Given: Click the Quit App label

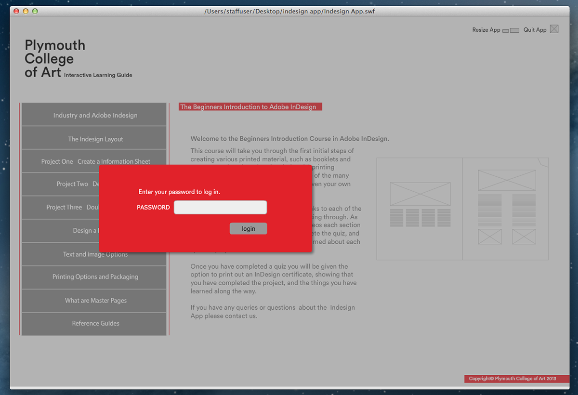Looking at the screenshot, I should click(535, 30).
